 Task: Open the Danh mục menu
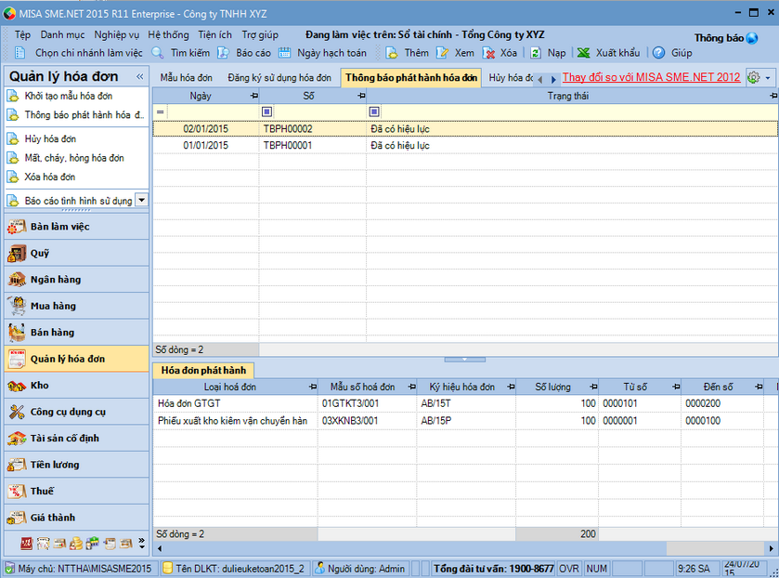pos(62,34)
